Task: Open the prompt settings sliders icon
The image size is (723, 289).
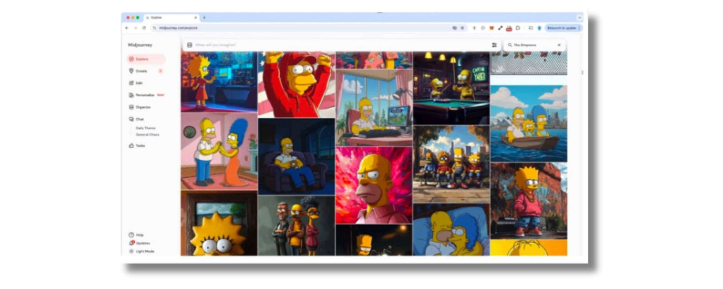Action: tap(494, 45)
